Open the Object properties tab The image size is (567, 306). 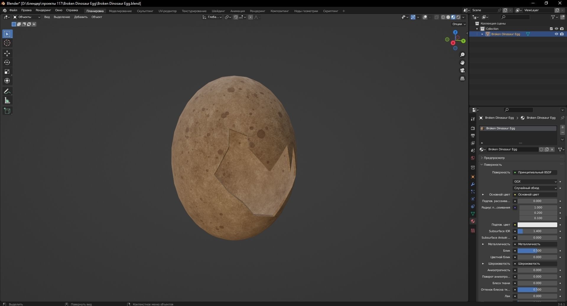coord(473,177)
